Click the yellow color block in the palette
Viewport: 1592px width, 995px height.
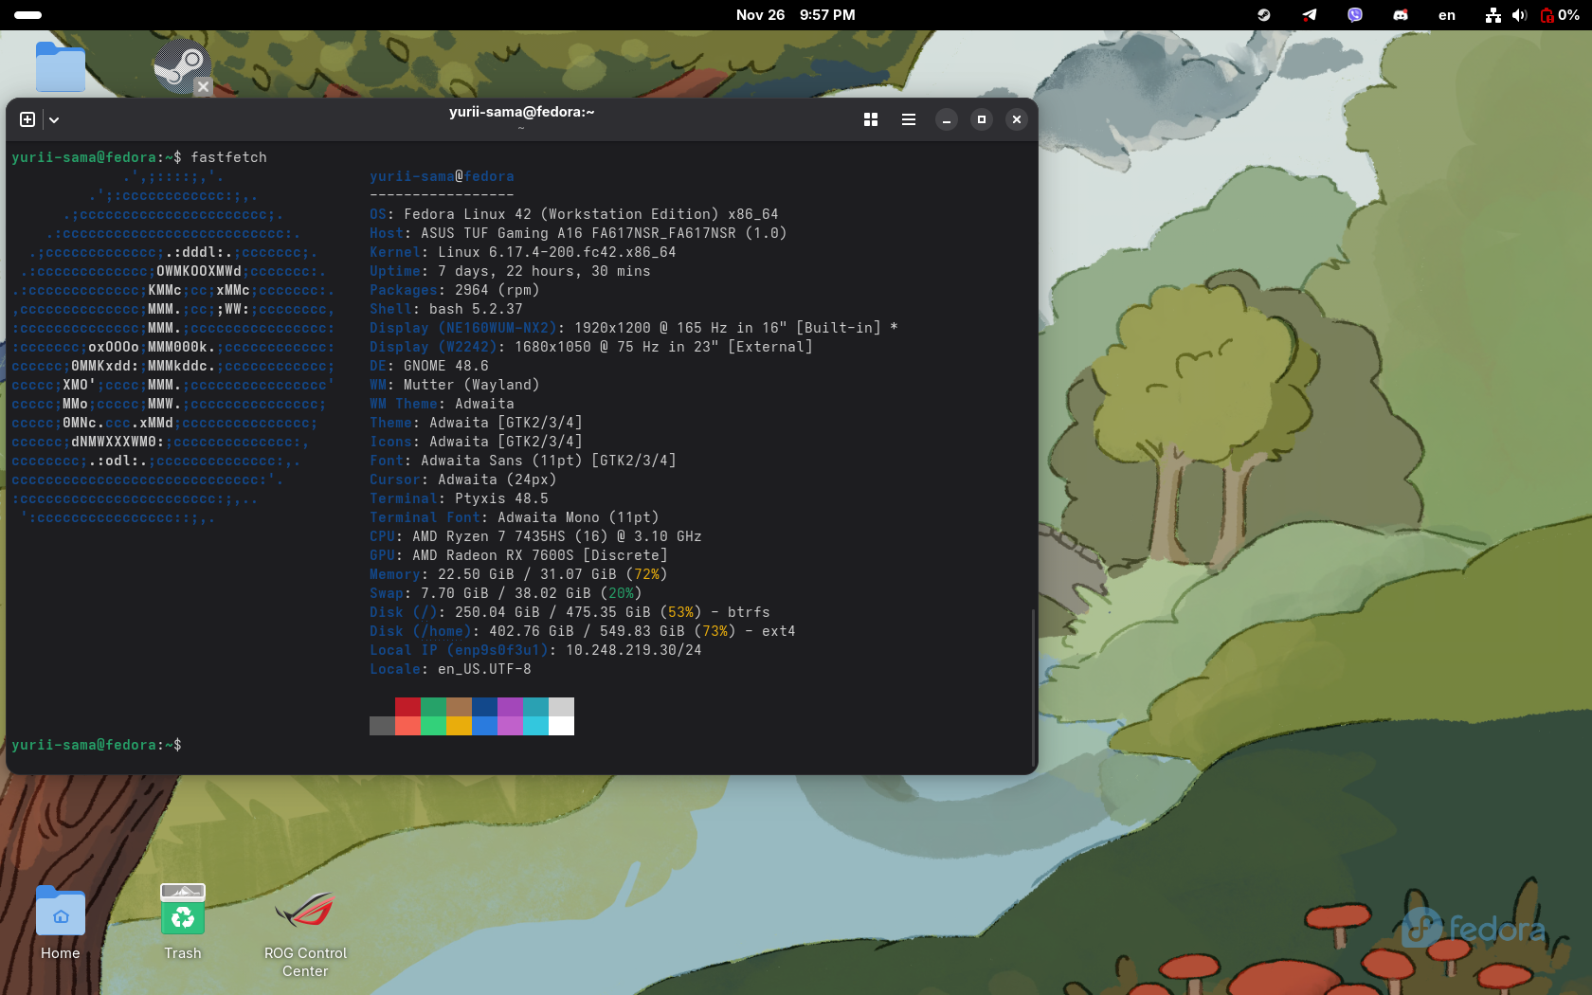point(459,726)
